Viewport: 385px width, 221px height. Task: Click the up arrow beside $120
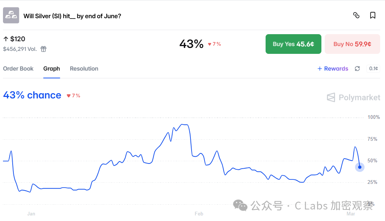(x=6, y=39)
